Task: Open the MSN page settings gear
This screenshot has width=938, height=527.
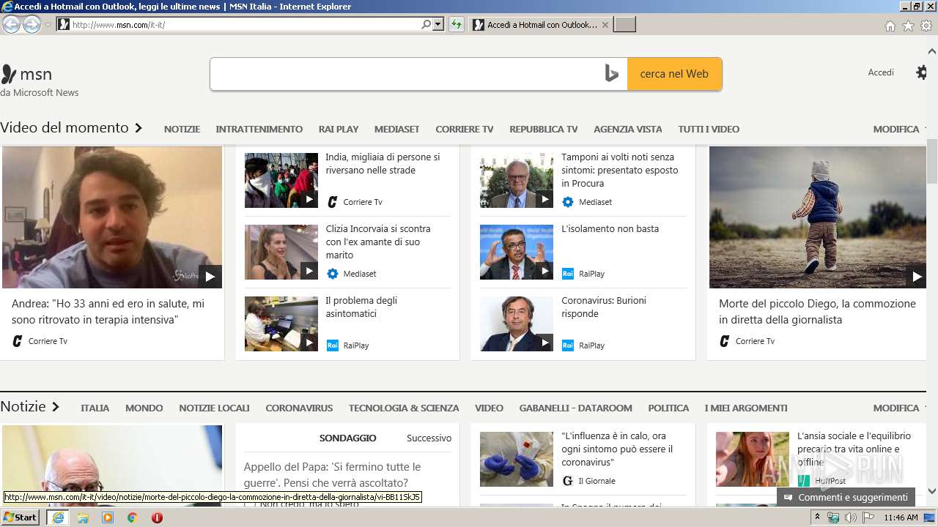Action: tap(922, 72)
